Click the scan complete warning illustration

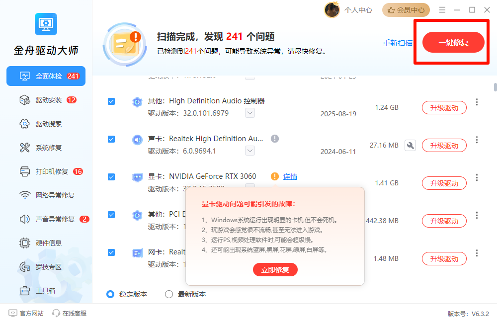tap(125, 44)
